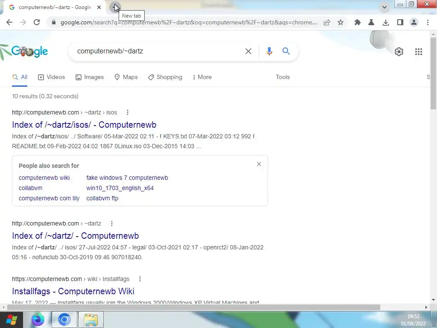Open the share page icon in address bar
Image resolution: width=437 pixels, height=328 pixels.
[x=327, y=22]
